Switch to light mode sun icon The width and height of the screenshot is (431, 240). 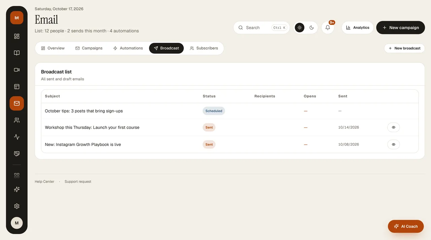pos(300,28)
